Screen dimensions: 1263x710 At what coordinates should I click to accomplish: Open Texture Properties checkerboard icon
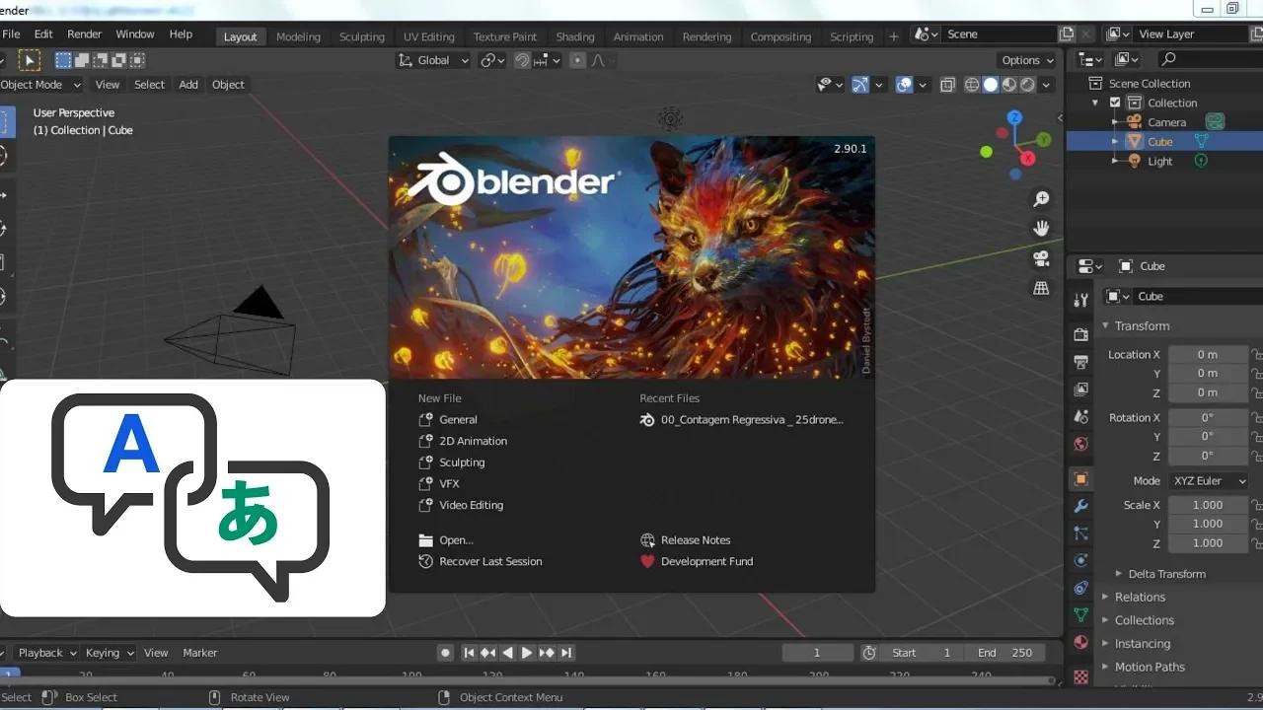(1080, 677)
